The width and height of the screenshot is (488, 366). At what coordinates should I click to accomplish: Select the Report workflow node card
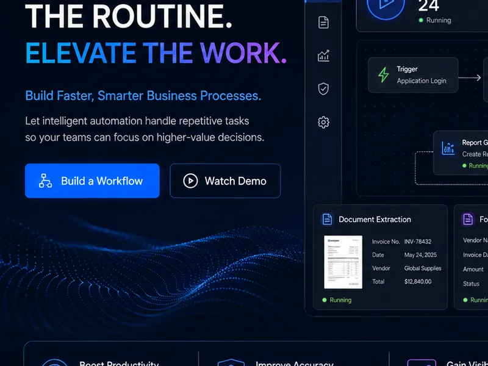click(x=461, y=153)
